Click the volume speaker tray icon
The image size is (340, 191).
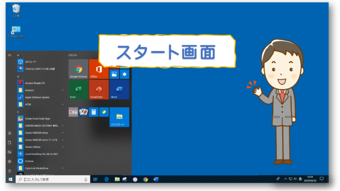pos(295,179)
